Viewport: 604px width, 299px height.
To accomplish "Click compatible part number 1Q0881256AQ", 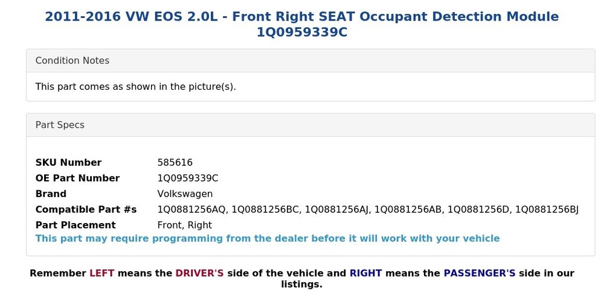I will 191,210.
